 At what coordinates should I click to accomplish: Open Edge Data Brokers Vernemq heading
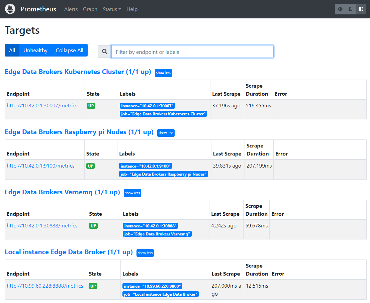tap(63, 192)
